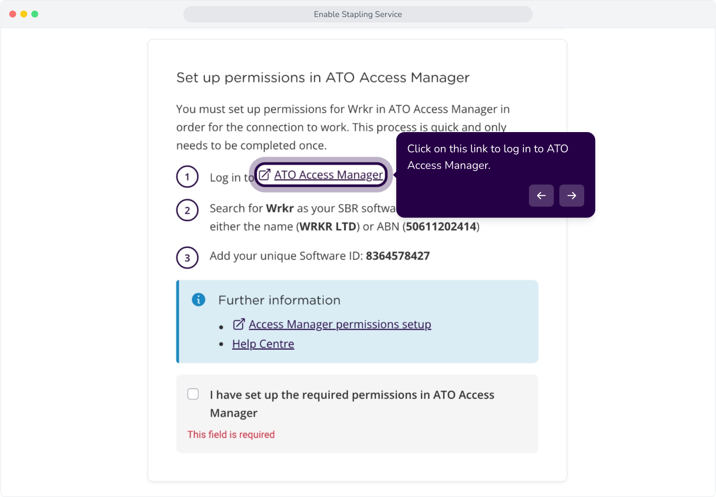Screen dimensions: 716x497
Task: Tick the permissions set up checkbox
Action: pyautogui.click(x=193, y=394)
